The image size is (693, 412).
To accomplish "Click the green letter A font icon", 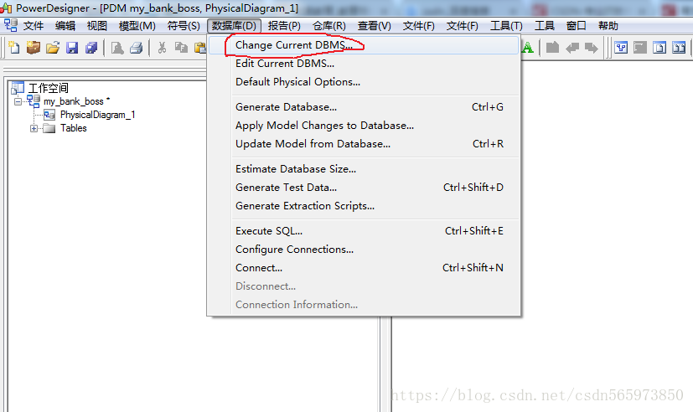I will coord(527,47).
